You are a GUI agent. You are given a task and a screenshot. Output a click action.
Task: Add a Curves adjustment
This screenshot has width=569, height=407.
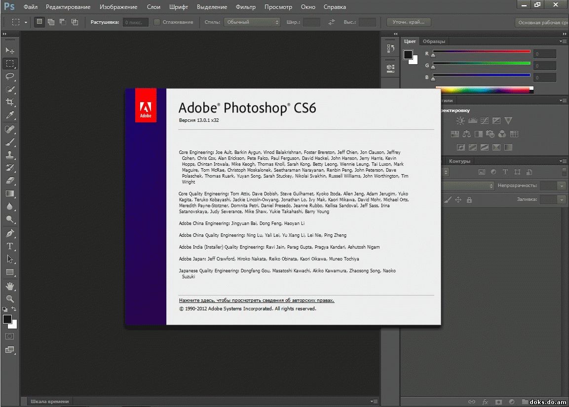click(x=485, y=121)
